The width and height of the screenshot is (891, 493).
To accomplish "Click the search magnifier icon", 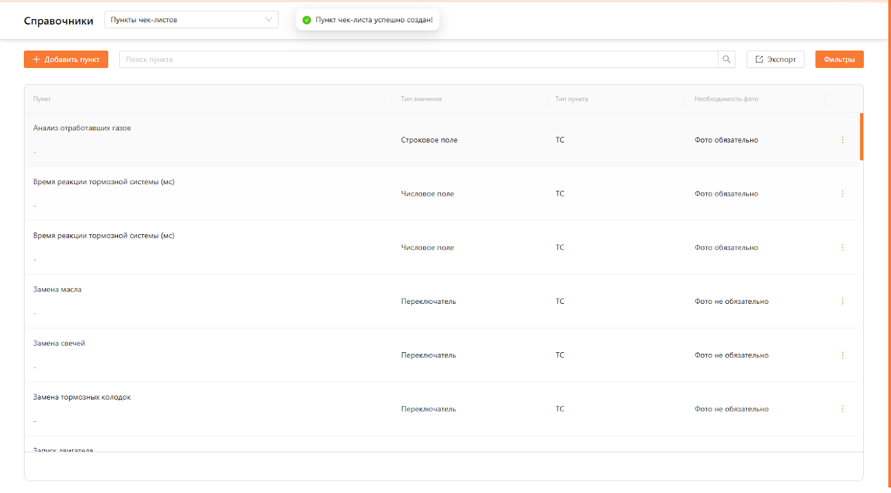I will point(726,60).
